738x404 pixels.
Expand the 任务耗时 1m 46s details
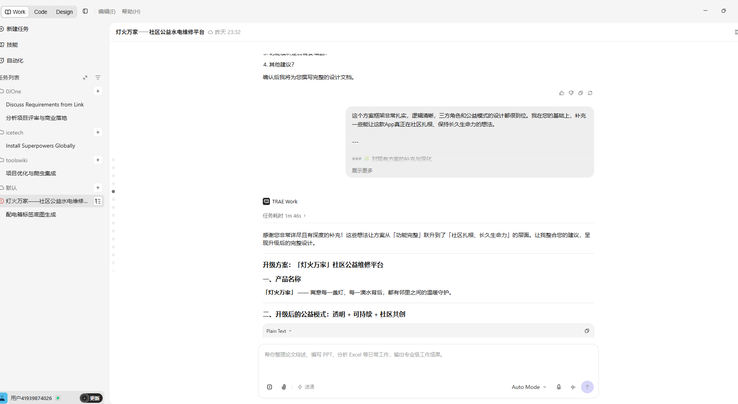[x=284, y=216]
